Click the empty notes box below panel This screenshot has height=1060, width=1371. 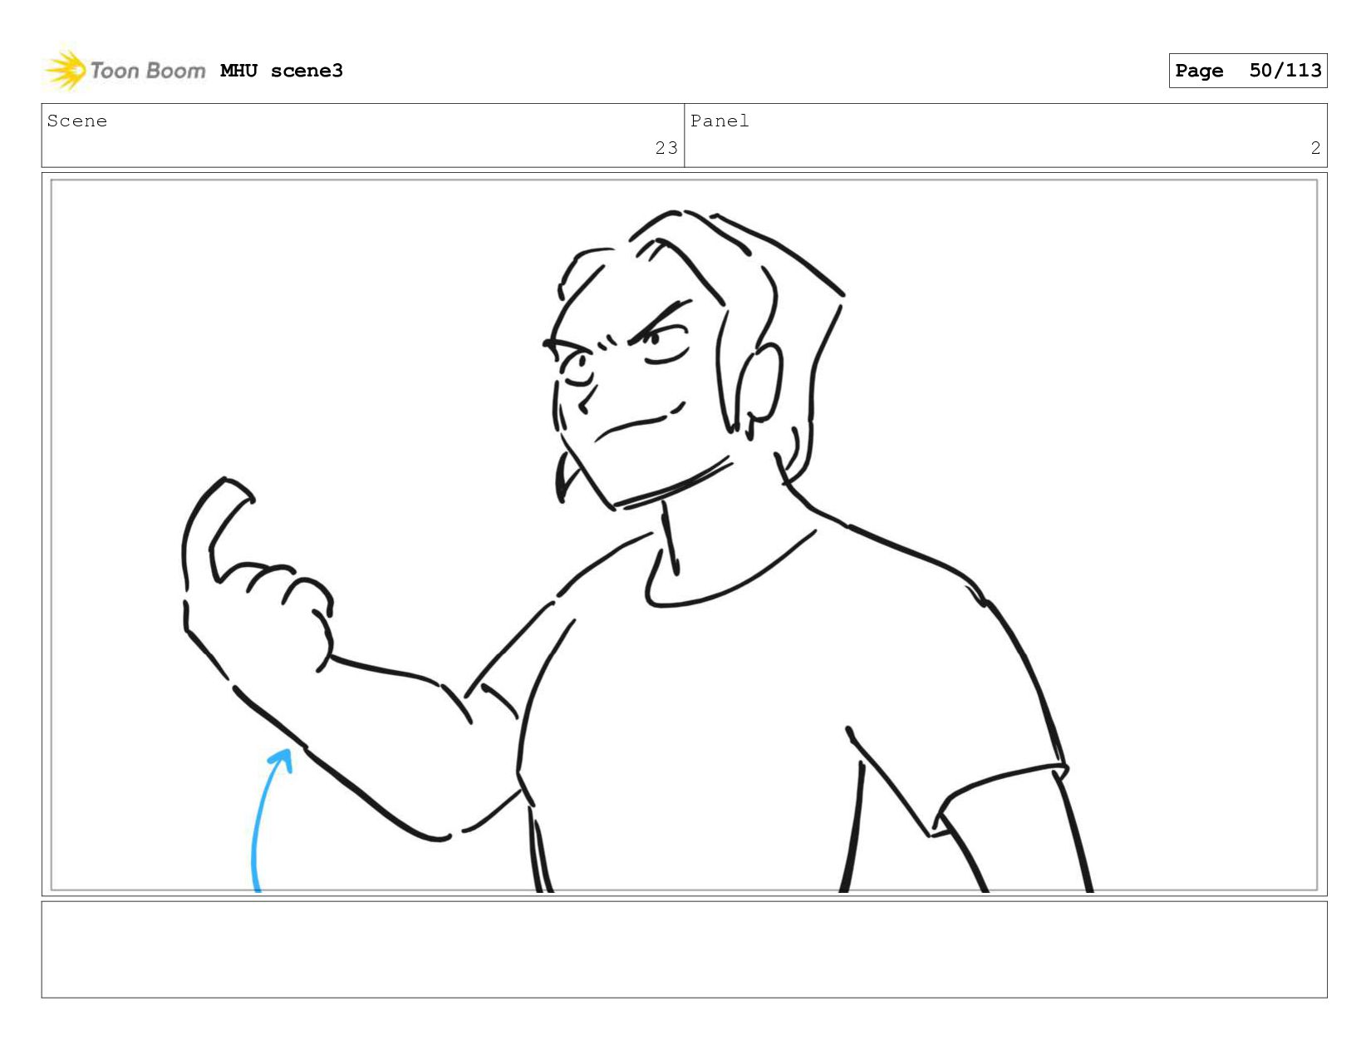pos(684,949)
